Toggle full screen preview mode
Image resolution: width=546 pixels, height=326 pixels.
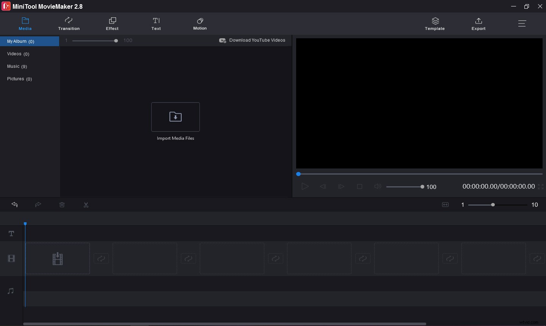541,187
